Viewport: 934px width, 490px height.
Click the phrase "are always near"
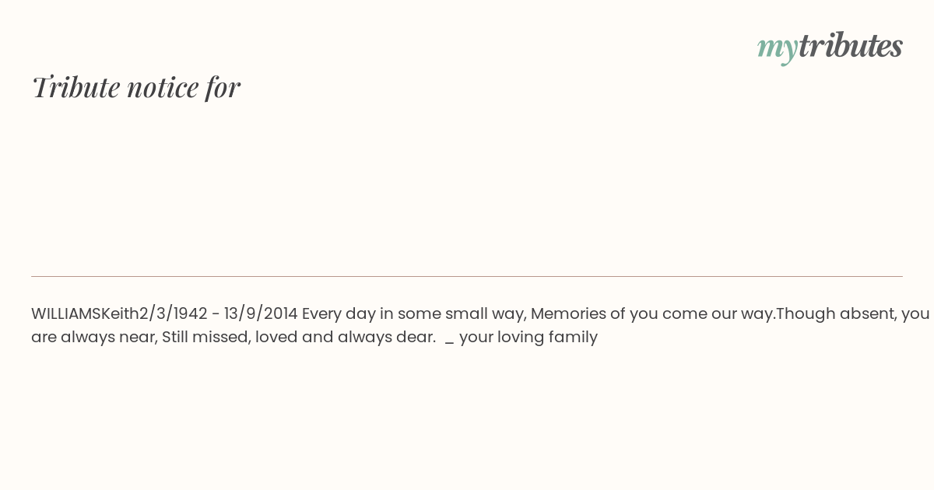coord(92,338)
